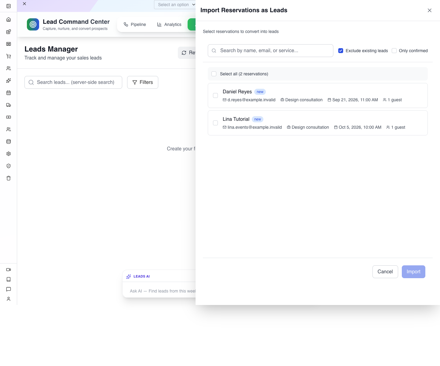
Task: Open the settings gear icon in sidebar
Action: pyautogui.click(x=9, y=154)
